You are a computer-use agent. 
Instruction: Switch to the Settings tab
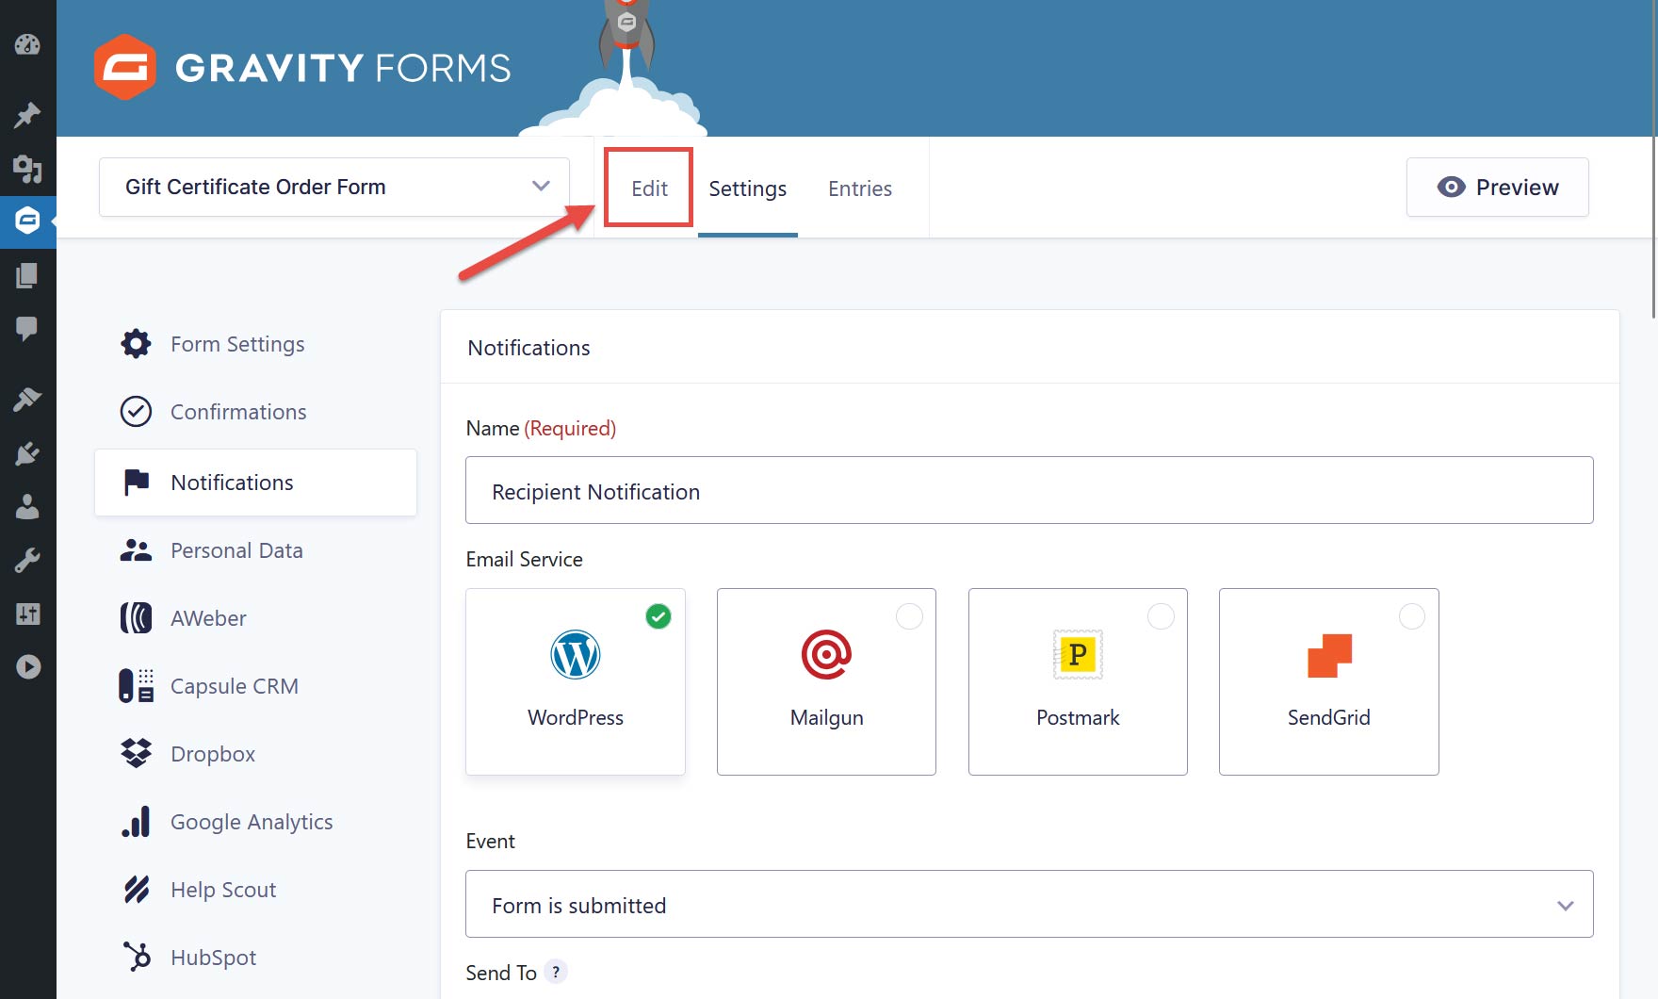(747, 188)
